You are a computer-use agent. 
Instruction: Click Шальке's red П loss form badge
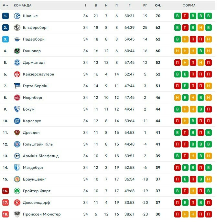[x=185, y=16]
